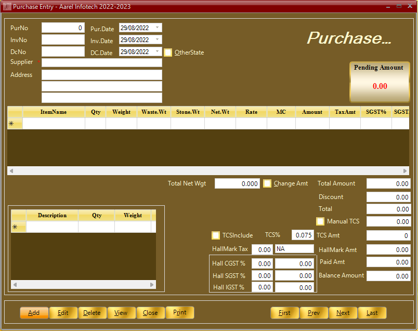Enable the OtherState checkbox
The height and width of the screenshot is (331, 418).
168,52
